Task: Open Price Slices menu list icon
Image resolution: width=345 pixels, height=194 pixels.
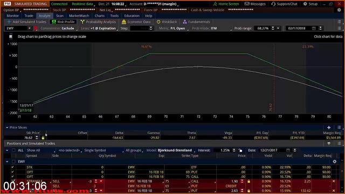Action: (339, 128)
